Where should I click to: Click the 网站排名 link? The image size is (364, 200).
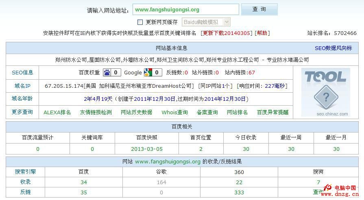click(x=237, y=112)
